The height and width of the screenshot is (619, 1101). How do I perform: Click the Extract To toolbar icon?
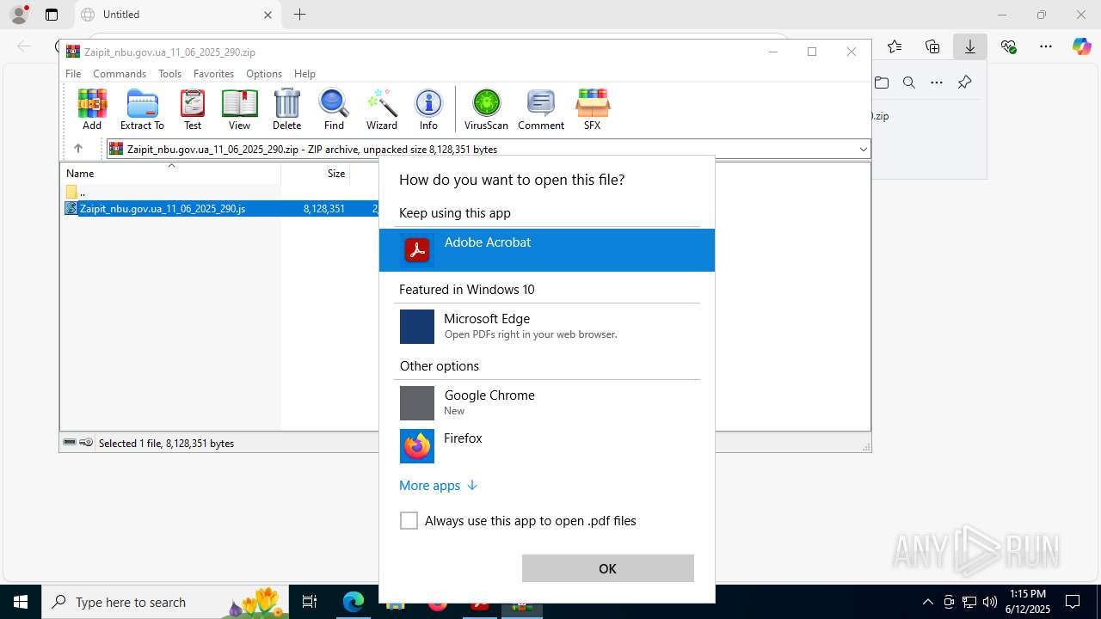coord(142,109)
